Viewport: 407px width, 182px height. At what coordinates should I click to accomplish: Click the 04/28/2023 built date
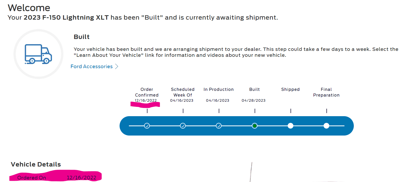coord(253,100)
